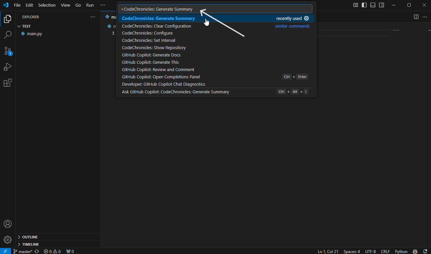The image size is (431, 254).
Task: Choose Ask GitHub Copilot: CodeChronicles: Generate Summary
Action: pyautogui.click(x=216, y=92)
